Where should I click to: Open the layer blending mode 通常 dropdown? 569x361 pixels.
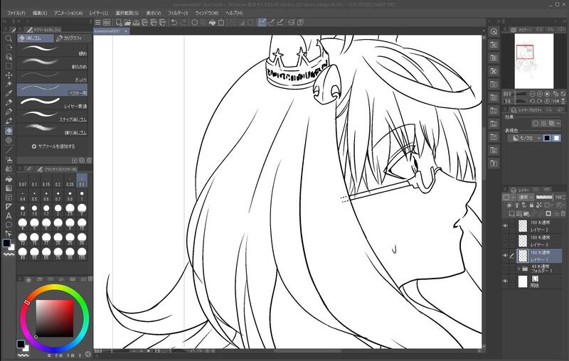pyautogui.click(x=526, y=197)
